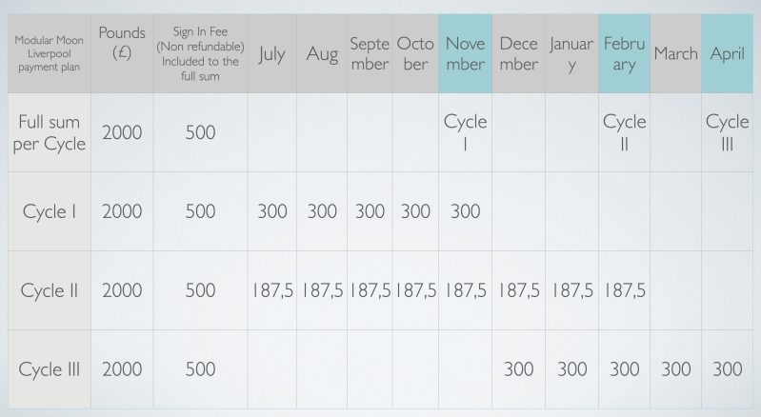Click the 300 in Cycle I July
Viewport: 761px width, 417px height.
271,211
